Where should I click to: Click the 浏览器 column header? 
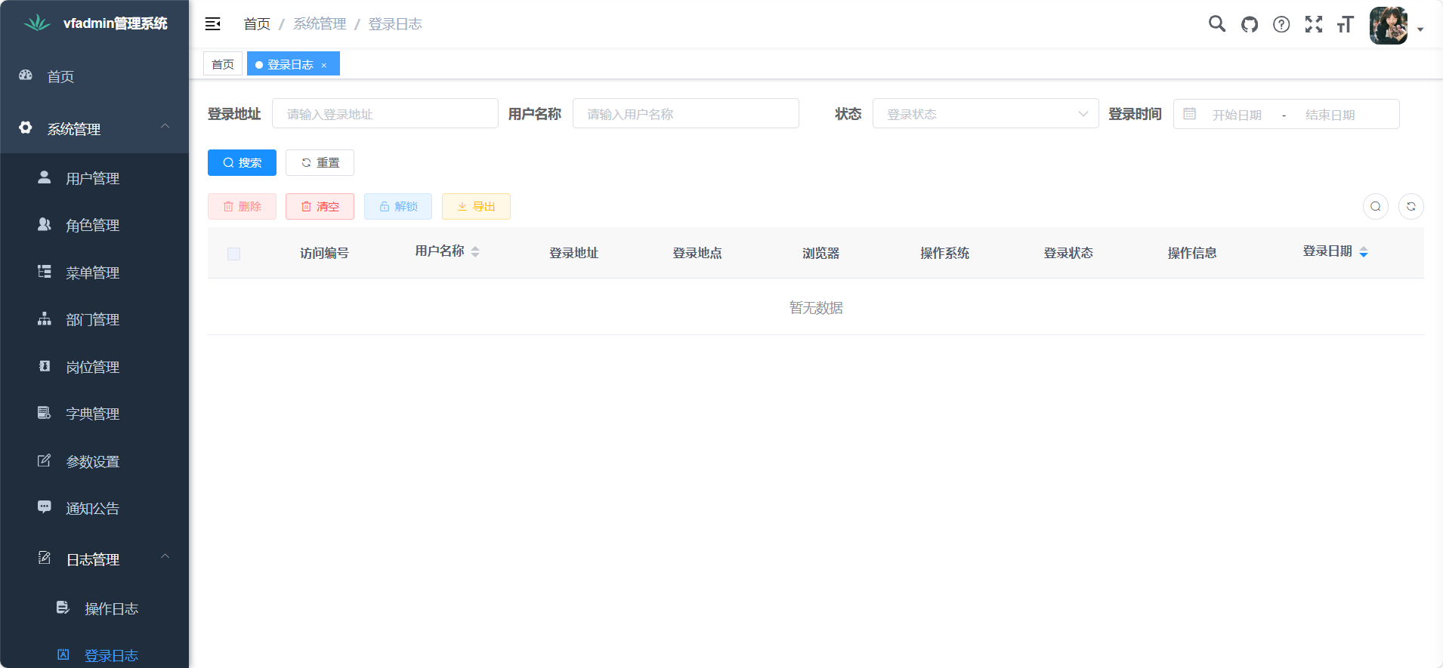tap(820, 253)
